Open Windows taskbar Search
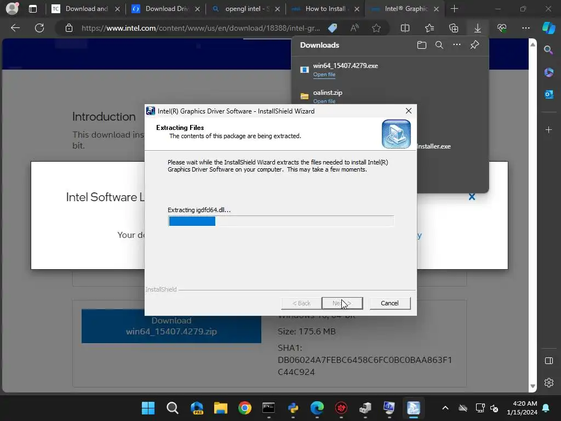Image resolution: width=561 pixels, height=421 pixels. tap(173, 408)
